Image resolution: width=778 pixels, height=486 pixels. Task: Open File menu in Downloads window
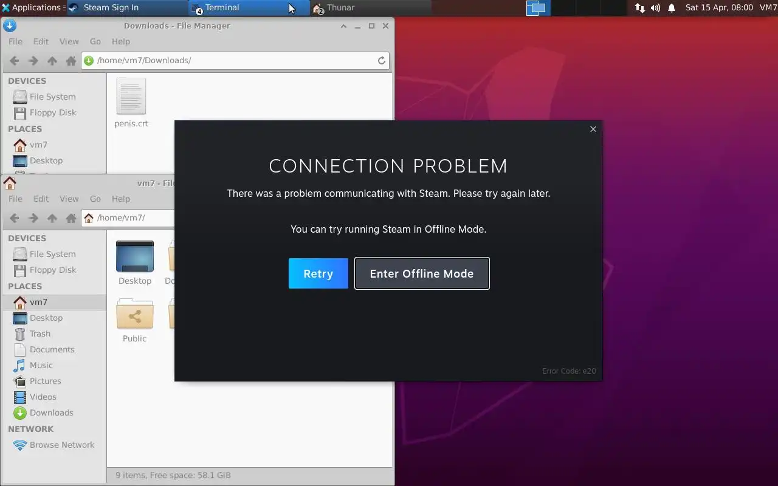click(15, 41)
